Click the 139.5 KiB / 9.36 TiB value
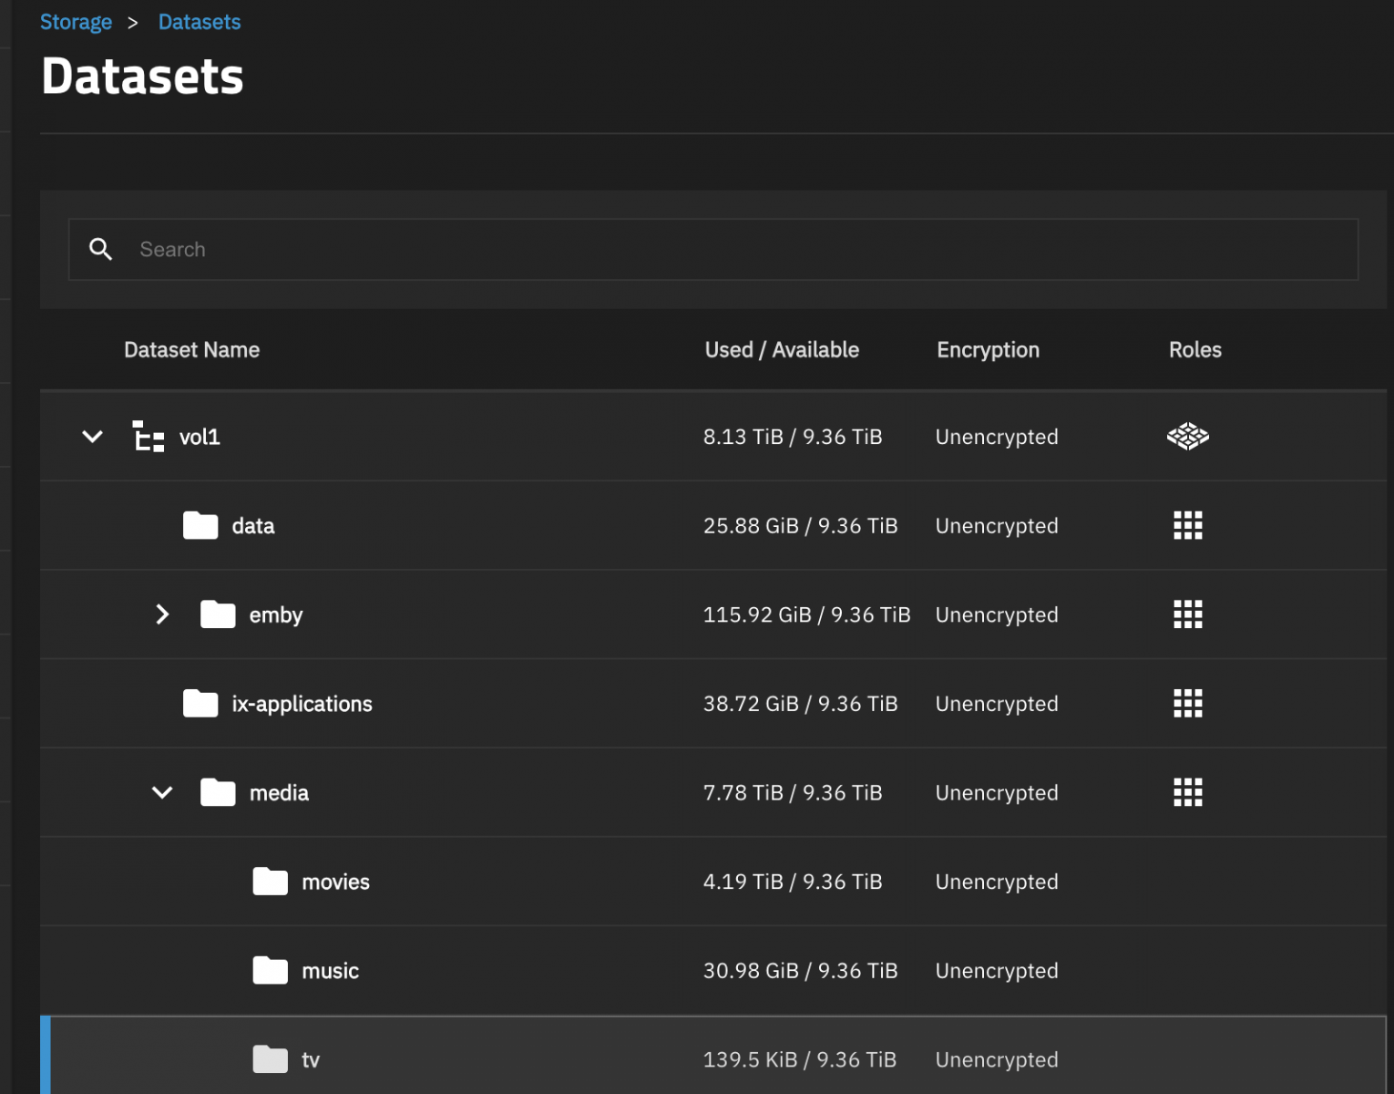 click(799, 1060)
